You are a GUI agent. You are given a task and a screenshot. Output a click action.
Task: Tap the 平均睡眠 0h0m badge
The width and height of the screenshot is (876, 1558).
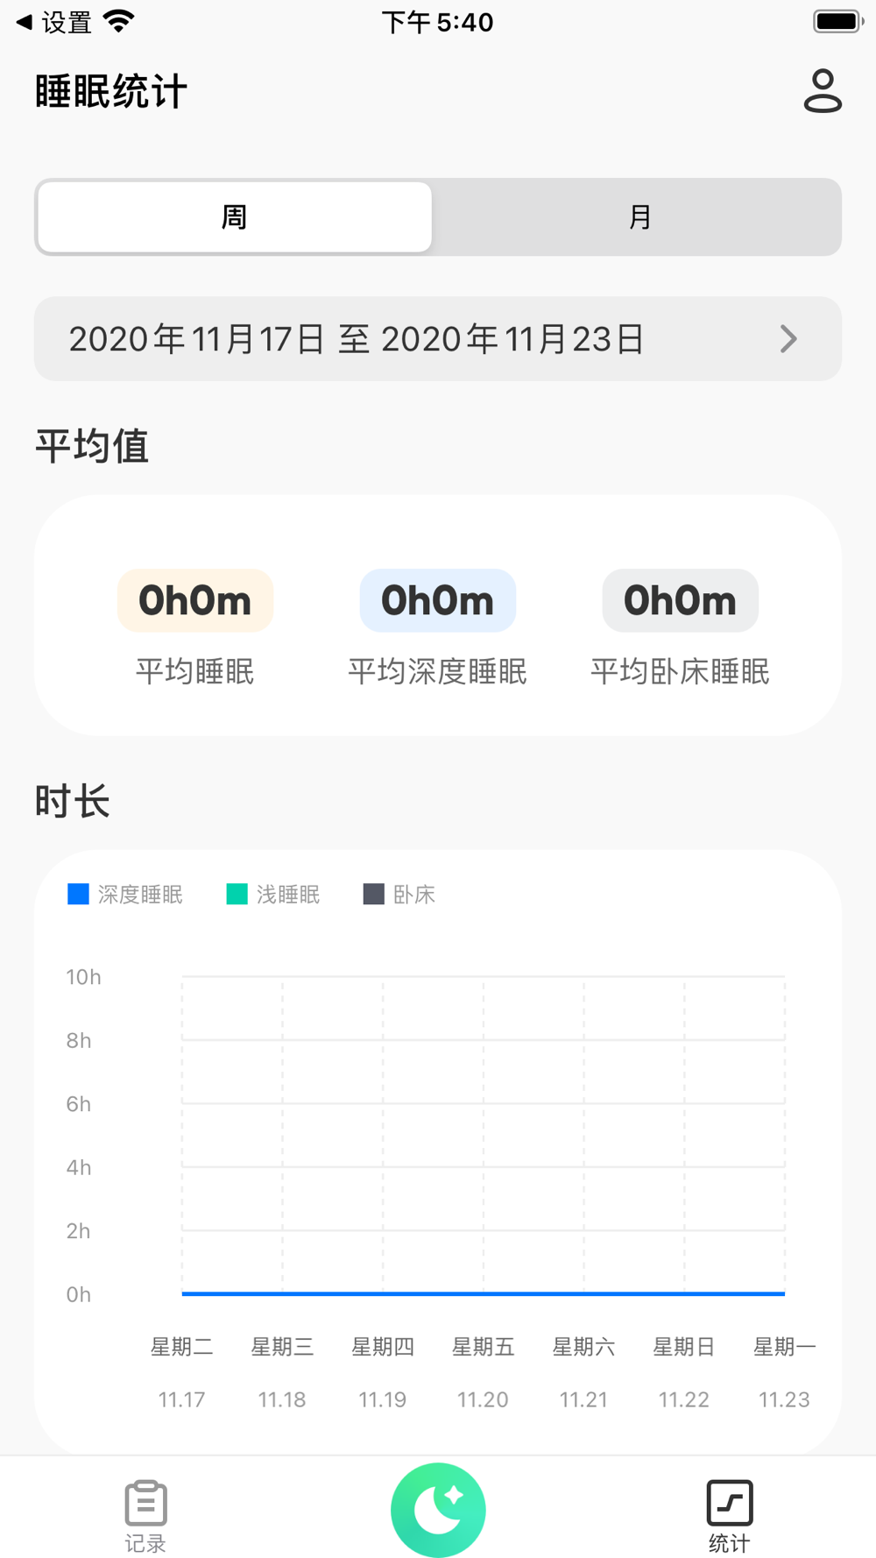click(195, 601)
